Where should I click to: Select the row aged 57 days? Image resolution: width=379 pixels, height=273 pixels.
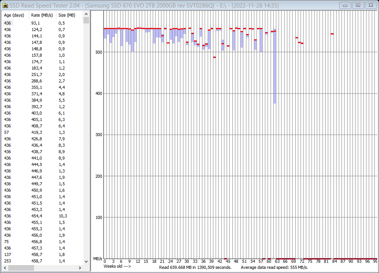tap(38, 132)
